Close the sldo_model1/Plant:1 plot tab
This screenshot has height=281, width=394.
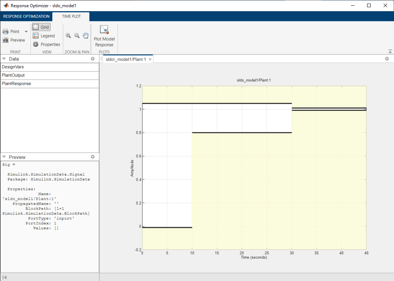[150, 59]
